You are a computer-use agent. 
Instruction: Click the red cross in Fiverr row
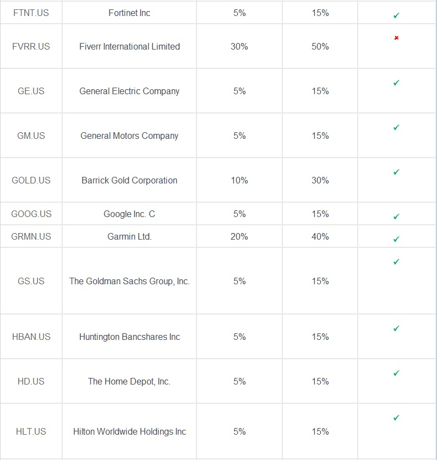click(x=396, y=38)
